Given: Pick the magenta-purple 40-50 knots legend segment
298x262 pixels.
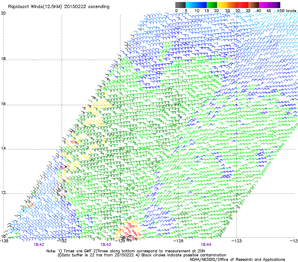Looking at the screenshot, I should tap(269, 5).
